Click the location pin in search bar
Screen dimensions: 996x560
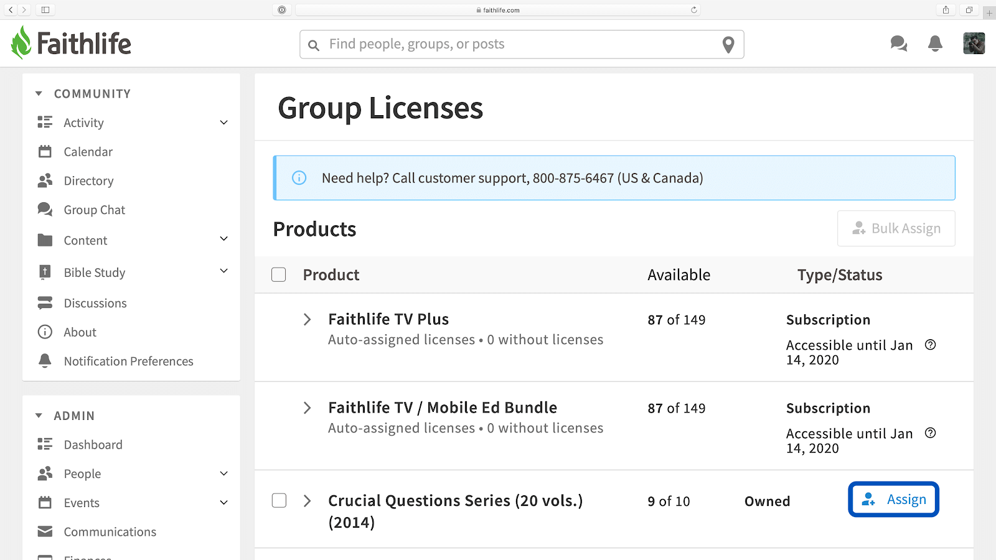tap(728, 45)
